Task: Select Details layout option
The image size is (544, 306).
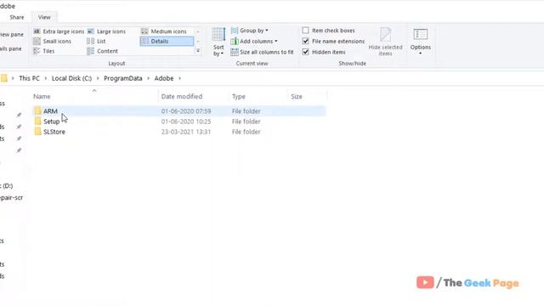Action: click(x=167, y=41)
